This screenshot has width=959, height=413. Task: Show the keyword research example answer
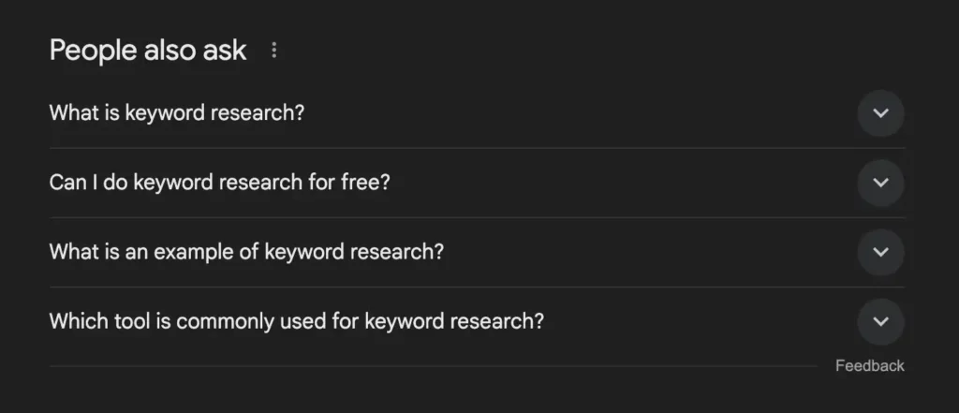246,252
